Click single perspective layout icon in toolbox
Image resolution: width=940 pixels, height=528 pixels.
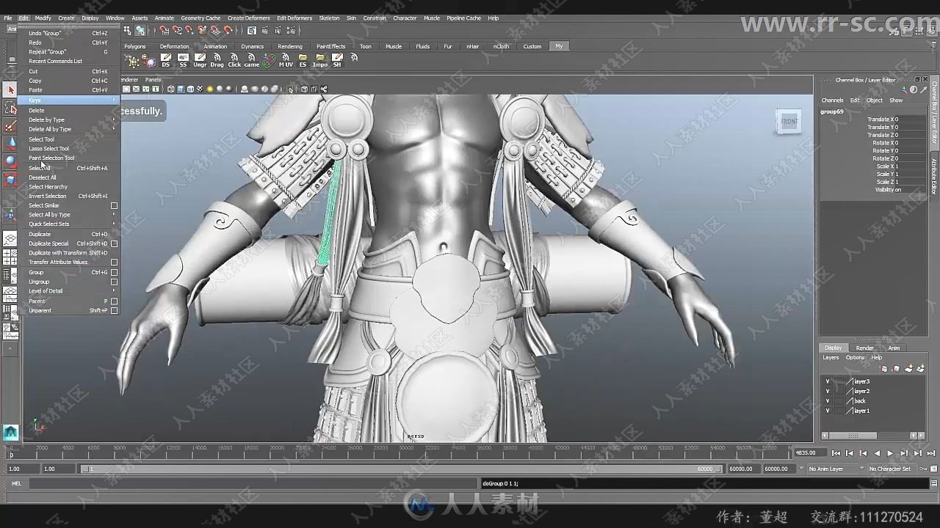coord(10,239)
